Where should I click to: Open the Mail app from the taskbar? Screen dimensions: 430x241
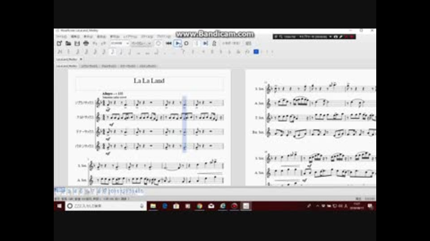tap(211, 206)
